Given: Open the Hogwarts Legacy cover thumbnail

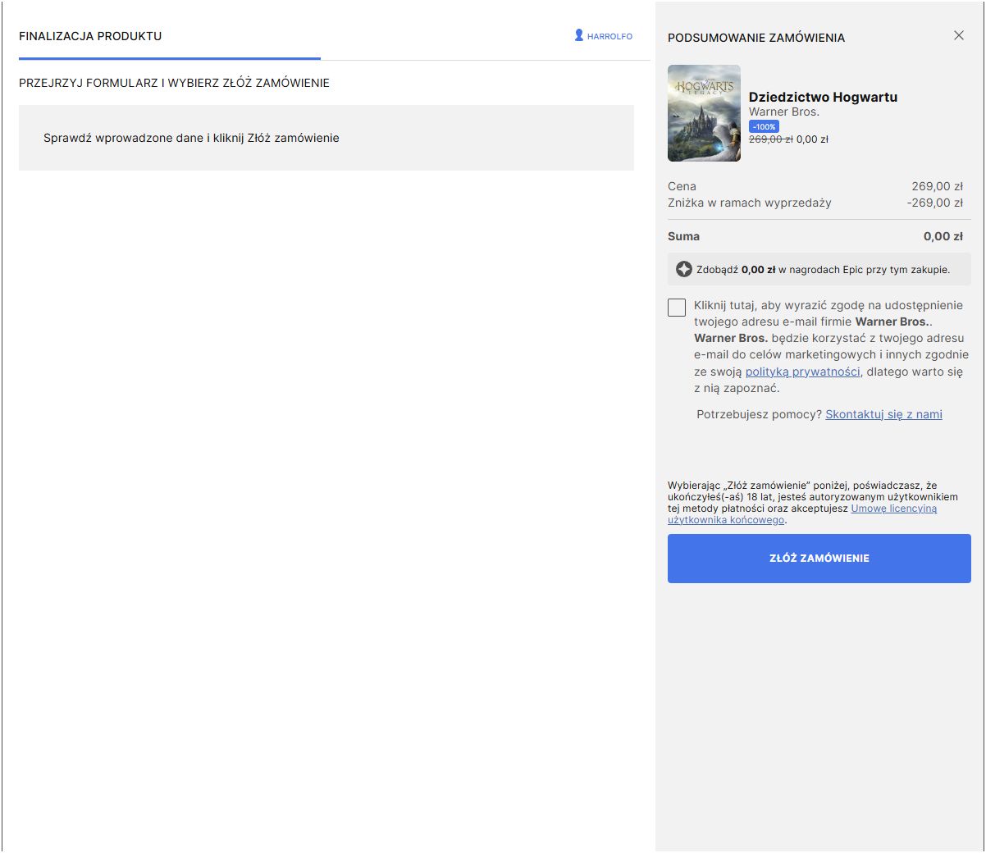Looking at the screenshot, I should [704, 113].
